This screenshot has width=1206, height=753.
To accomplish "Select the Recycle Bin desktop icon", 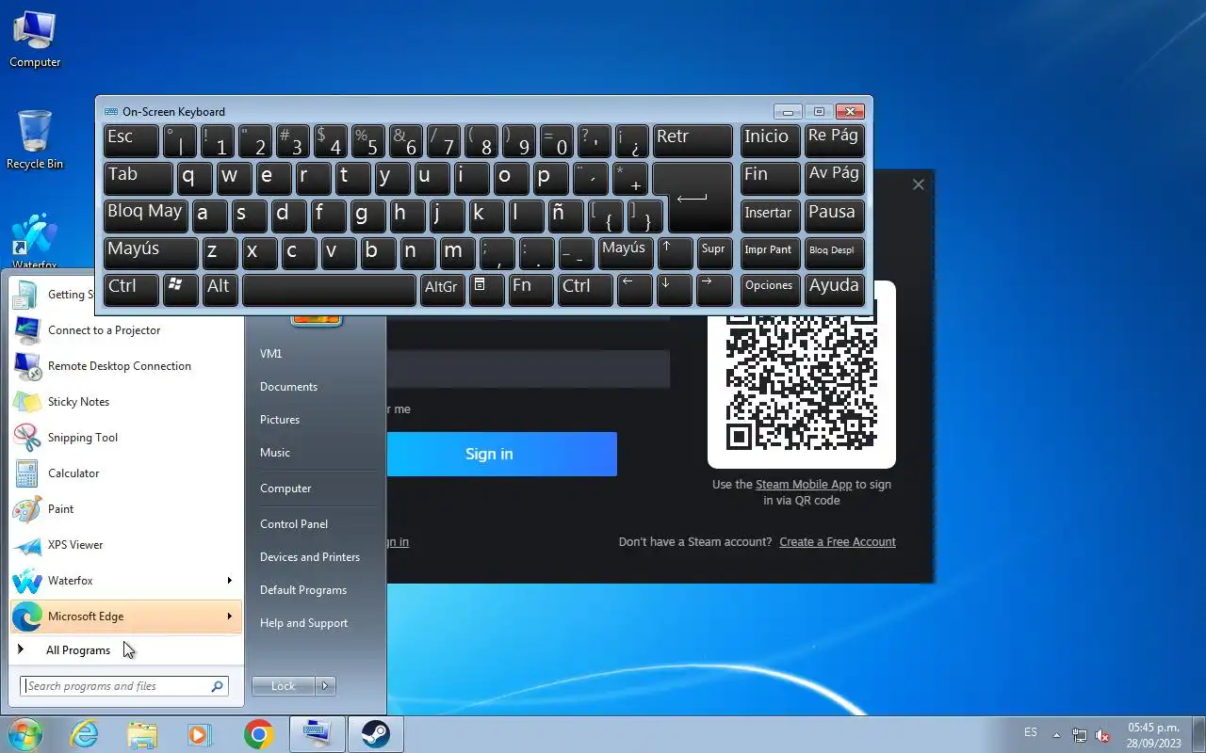I will [35, 140].
